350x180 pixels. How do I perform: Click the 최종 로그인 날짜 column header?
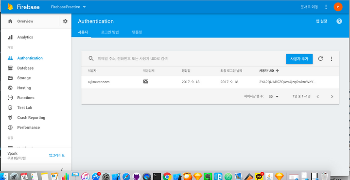(231, 71)
